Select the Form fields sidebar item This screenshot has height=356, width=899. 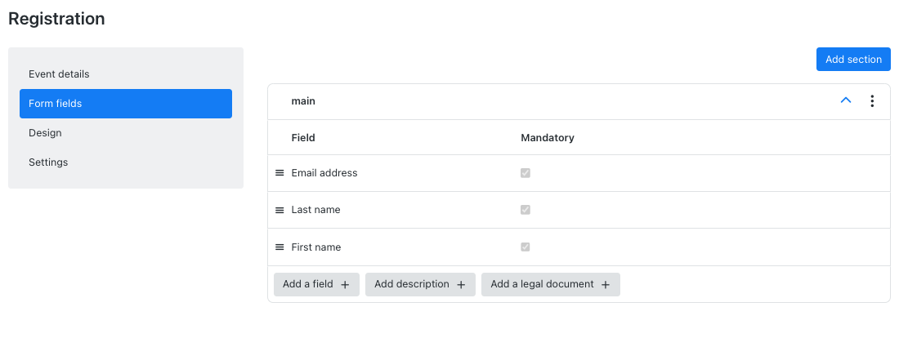[x=126, y=104]
